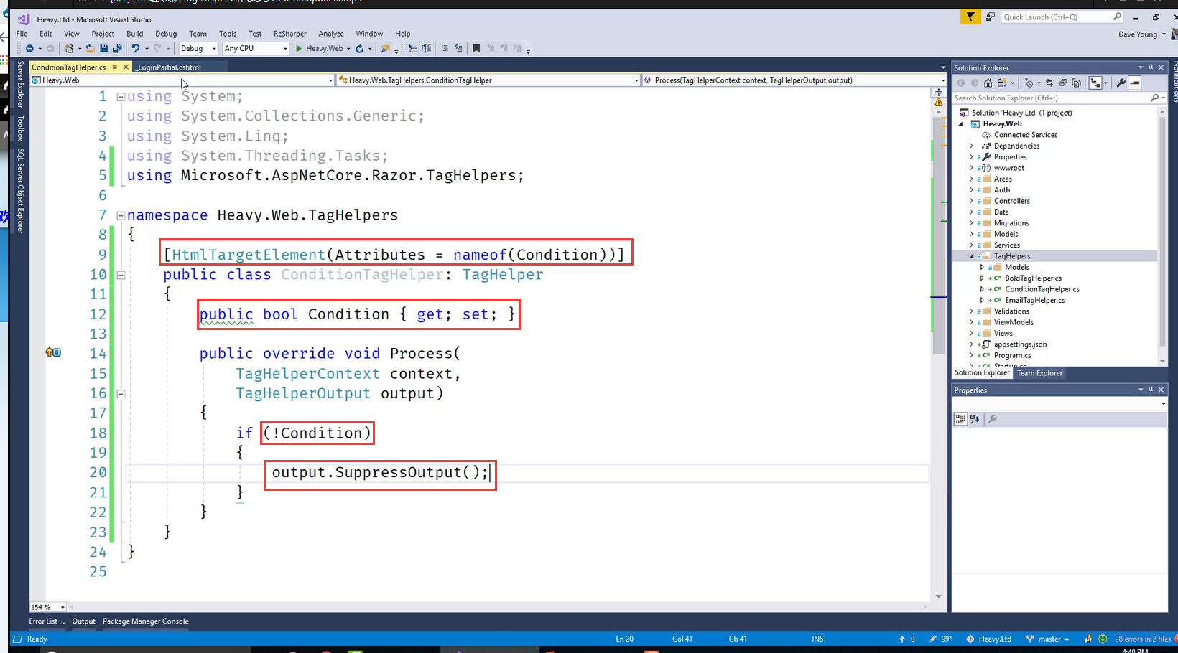This screenshot has width=1178, height=653.
Task: Open the File menu
Action: pyautogui.click(x=22, y=34)
